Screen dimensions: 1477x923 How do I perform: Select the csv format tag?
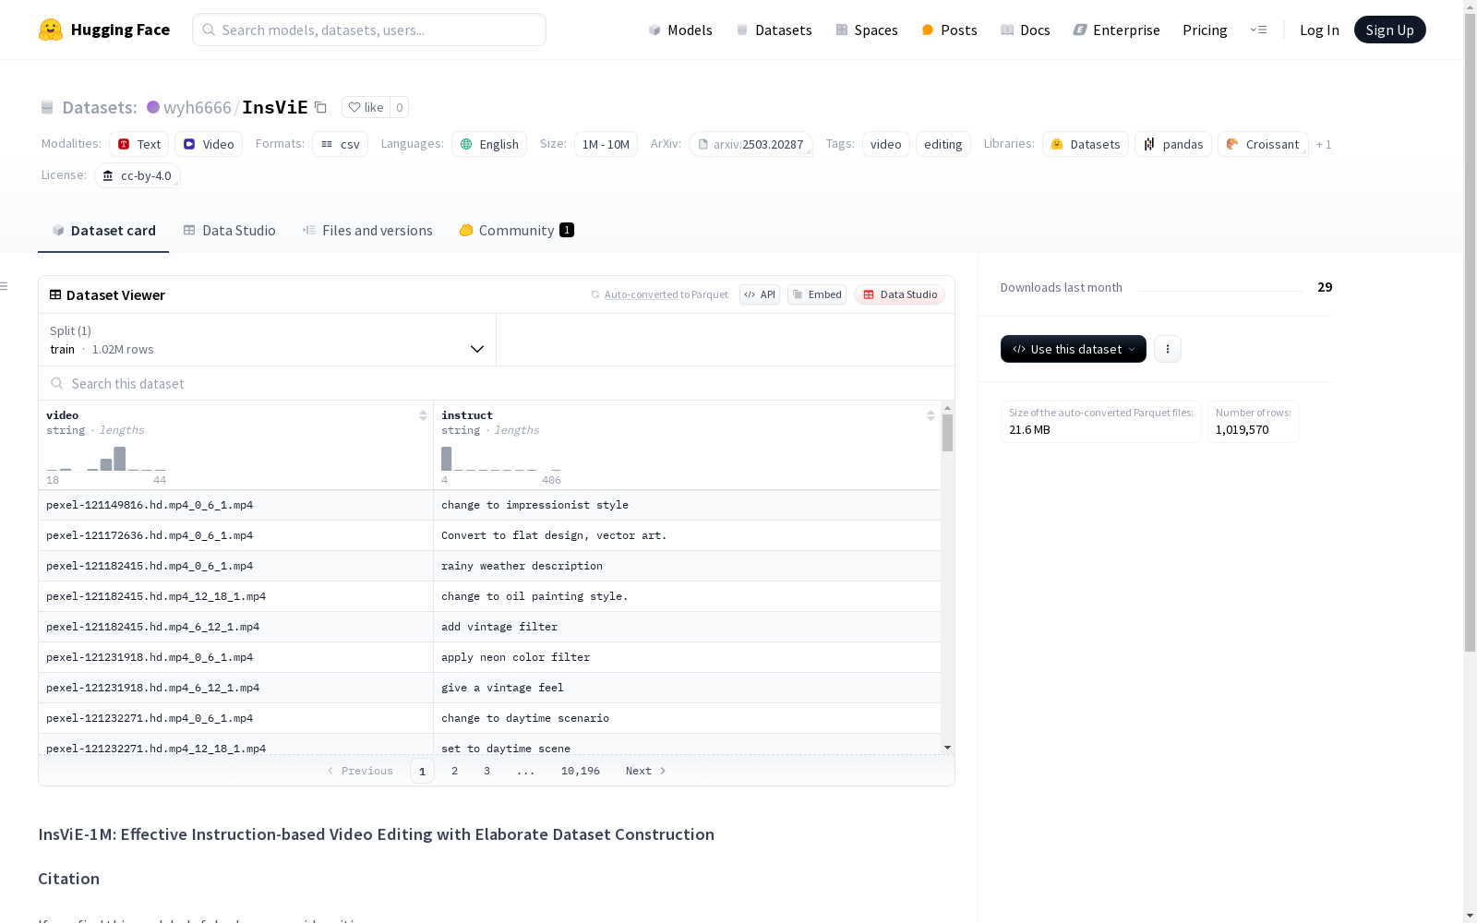click(340, 144)
